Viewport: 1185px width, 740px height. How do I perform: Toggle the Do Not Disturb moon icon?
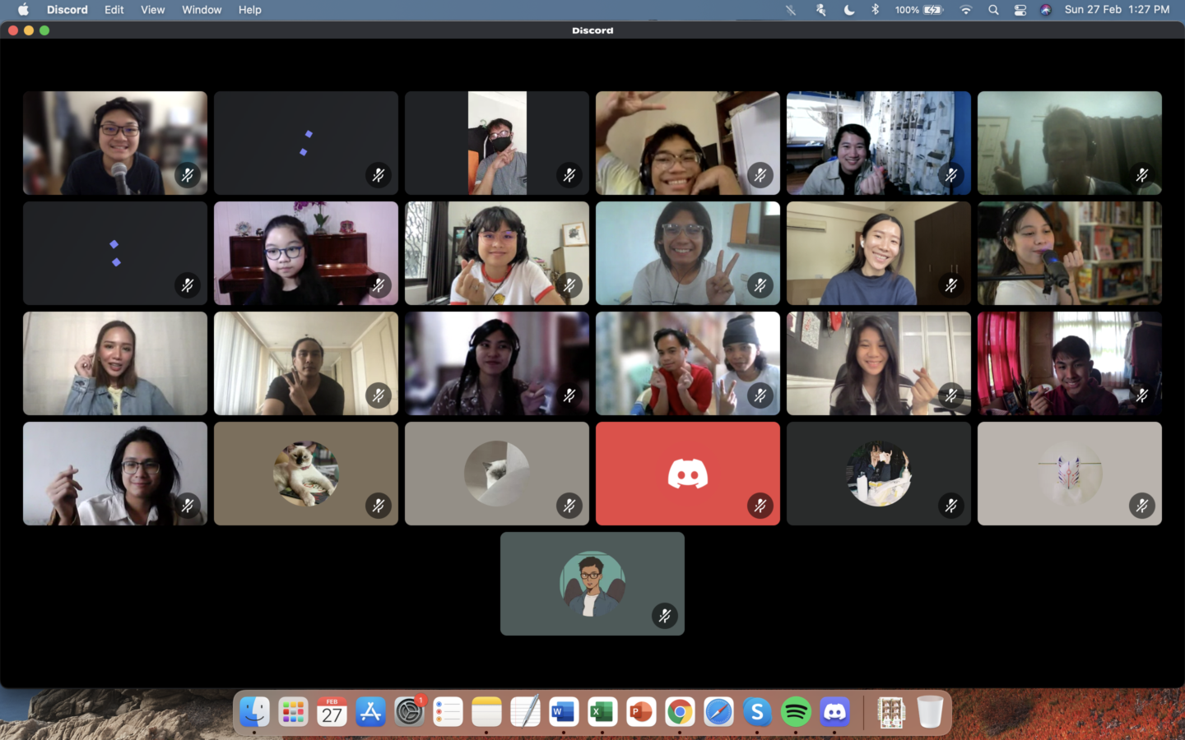point(848,10)
